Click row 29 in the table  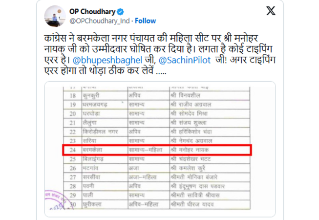(157, 196)
